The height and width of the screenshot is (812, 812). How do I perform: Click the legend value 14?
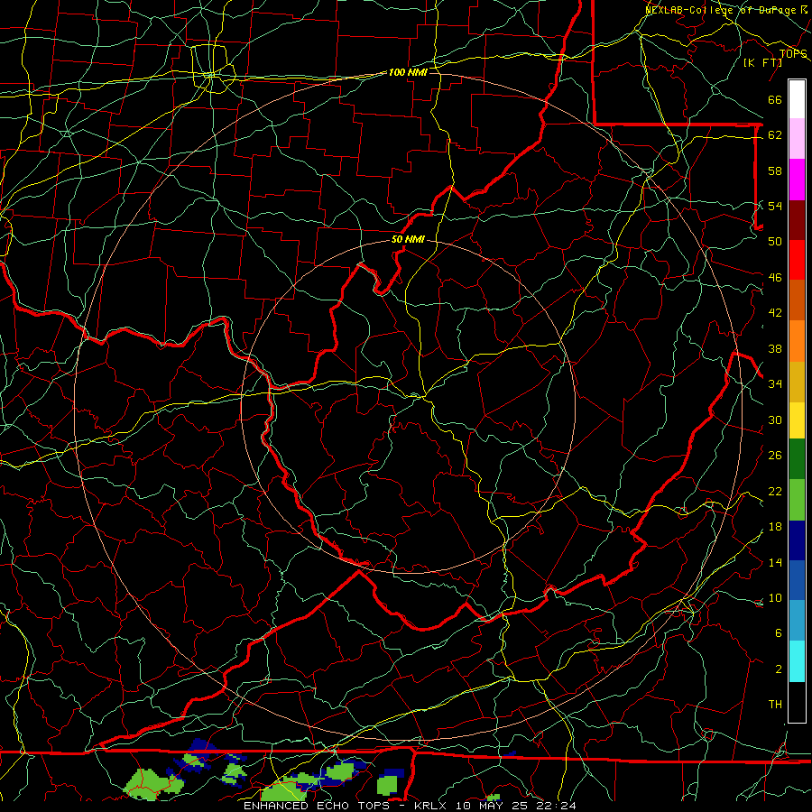click(x=775, y=562)
